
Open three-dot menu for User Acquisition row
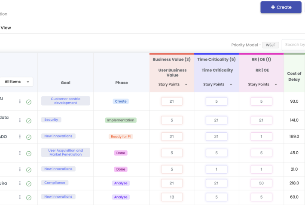pos(20,153)
